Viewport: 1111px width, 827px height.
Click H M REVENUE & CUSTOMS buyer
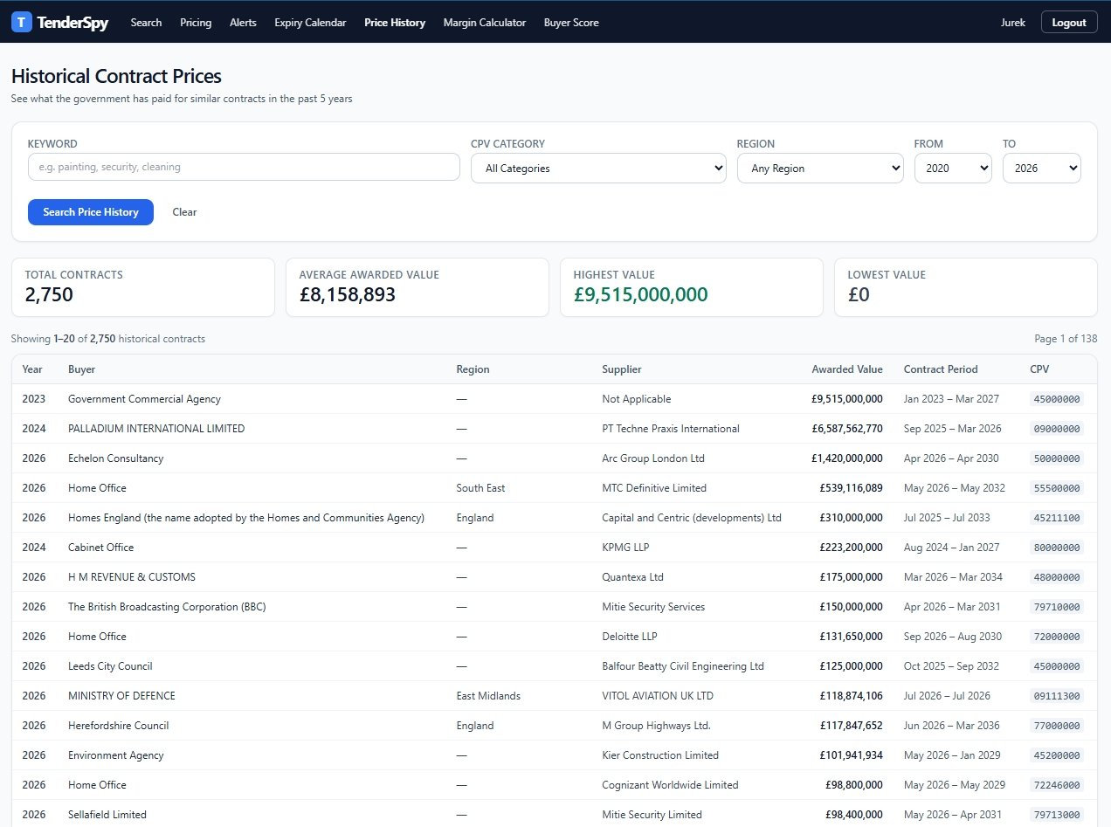pos(132,577)
